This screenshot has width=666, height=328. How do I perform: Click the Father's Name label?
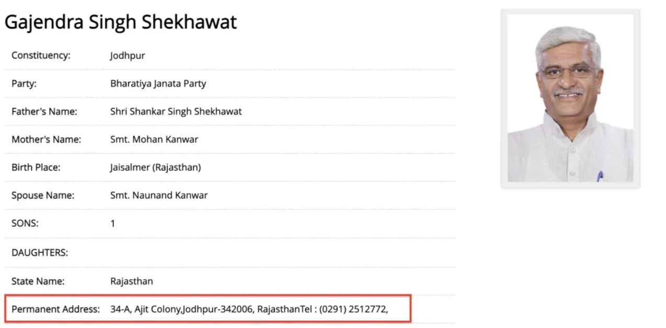[x=44, y=111]
